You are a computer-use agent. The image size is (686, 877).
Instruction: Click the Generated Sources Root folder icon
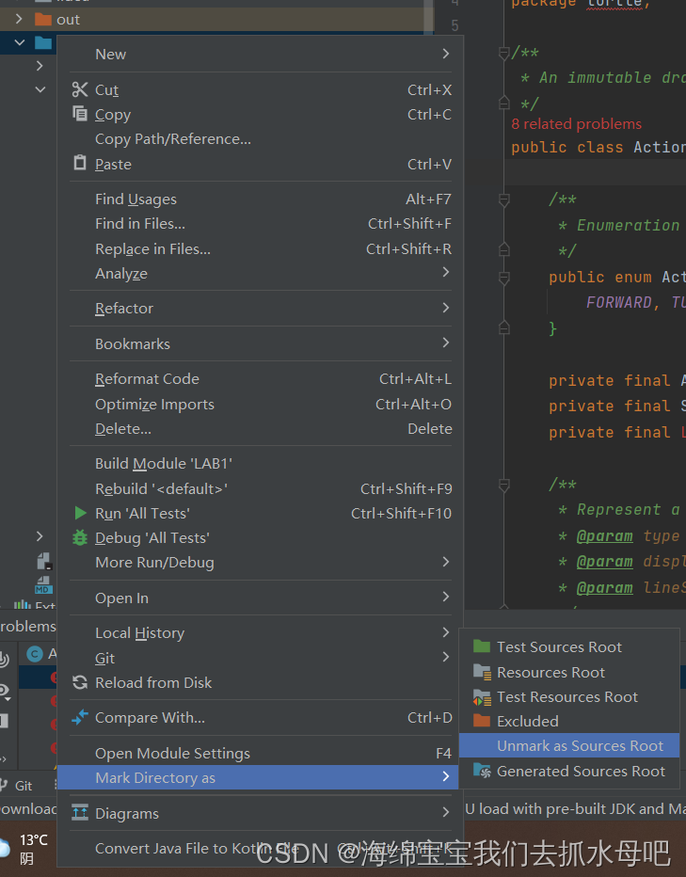point(481,771)
